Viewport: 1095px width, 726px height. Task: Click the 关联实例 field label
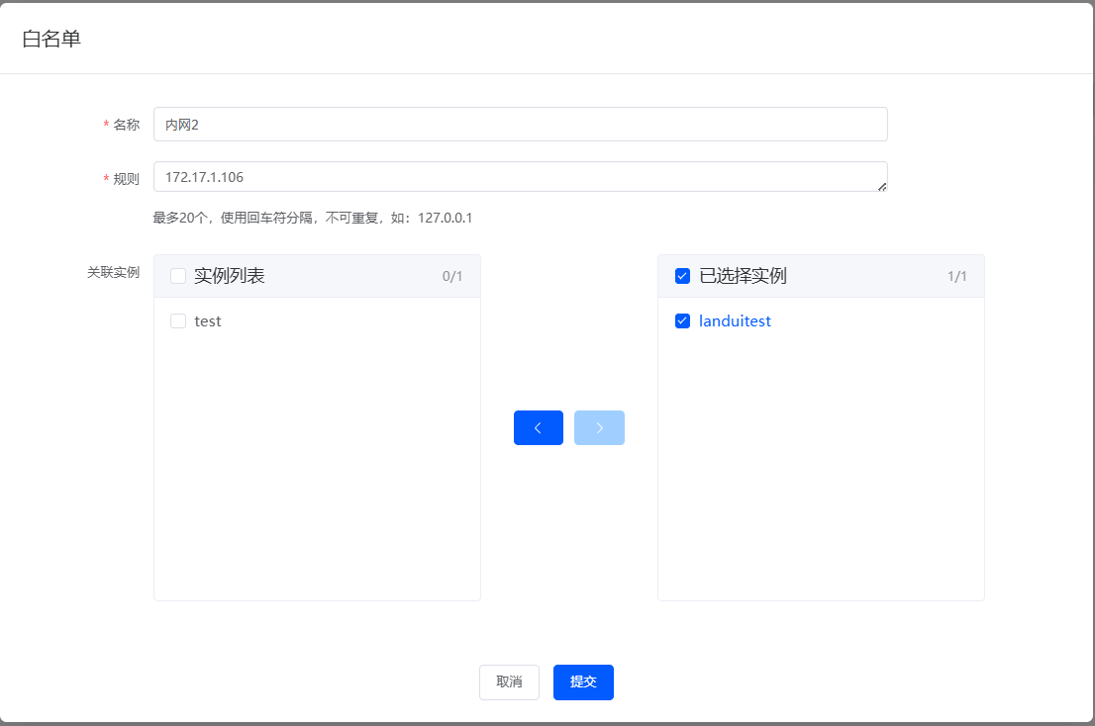113,272
